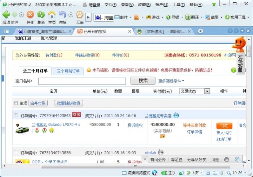
Task: Open the complaint rights link for Lamborghini order
Action: click(x=135, y=125)
